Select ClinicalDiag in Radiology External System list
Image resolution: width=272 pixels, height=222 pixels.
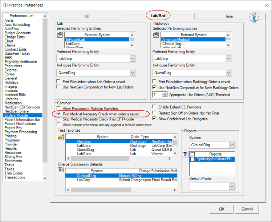193,44
